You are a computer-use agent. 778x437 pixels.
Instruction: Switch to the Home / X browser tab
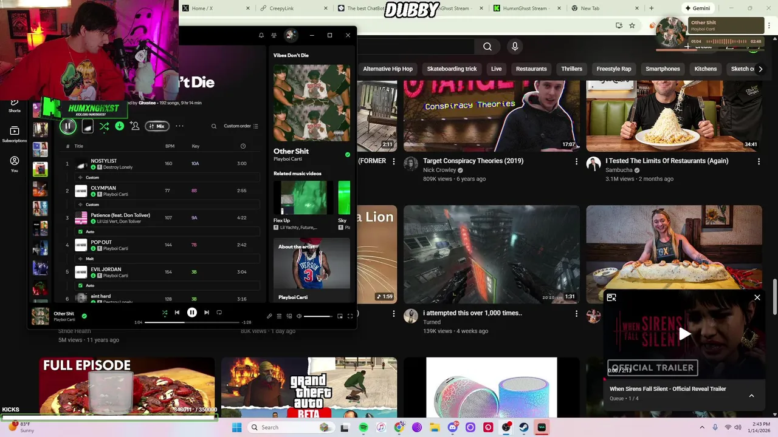216,8
